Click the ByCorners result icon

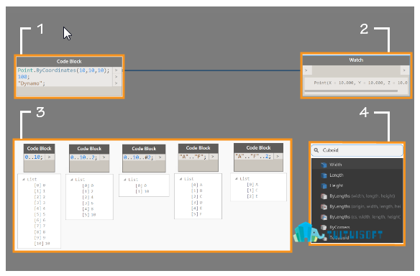click(324, 227)
